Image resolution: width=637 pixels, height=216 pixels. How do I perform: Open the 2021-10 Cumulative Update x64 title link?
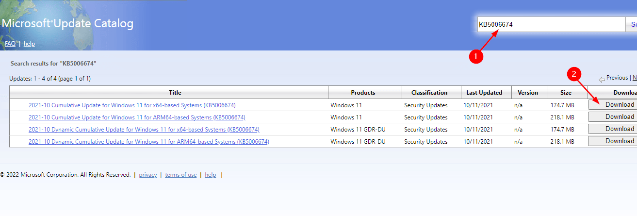[x=132, y=105]
